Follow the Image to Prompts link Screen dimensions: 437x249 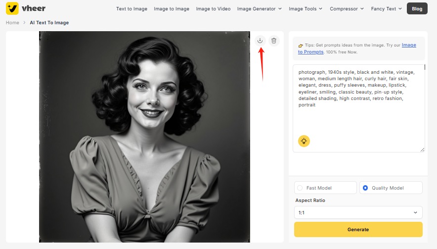[x=408, y=45]
